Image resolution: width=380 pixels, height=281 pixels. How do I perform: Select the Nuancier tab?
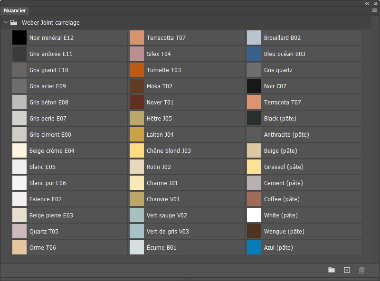click(x=15, y=10)
